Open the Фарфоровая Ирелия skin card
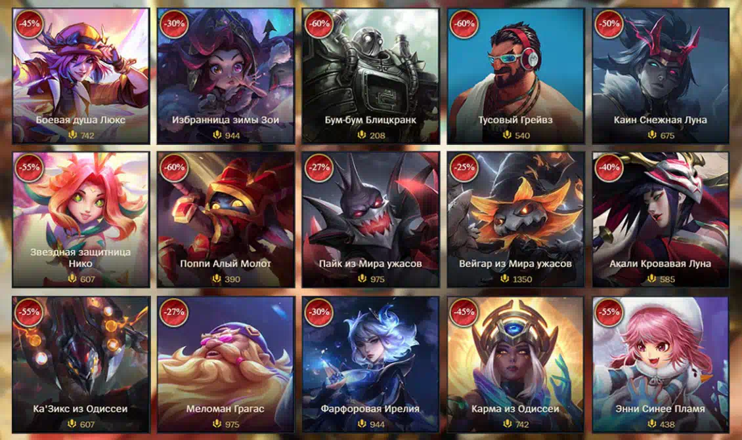This screenshot has width=742, height=440. tap(370, 365)
